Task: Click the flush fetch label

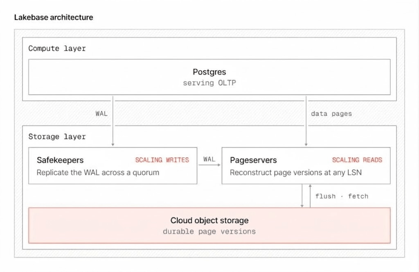Action: pos(342,196)
